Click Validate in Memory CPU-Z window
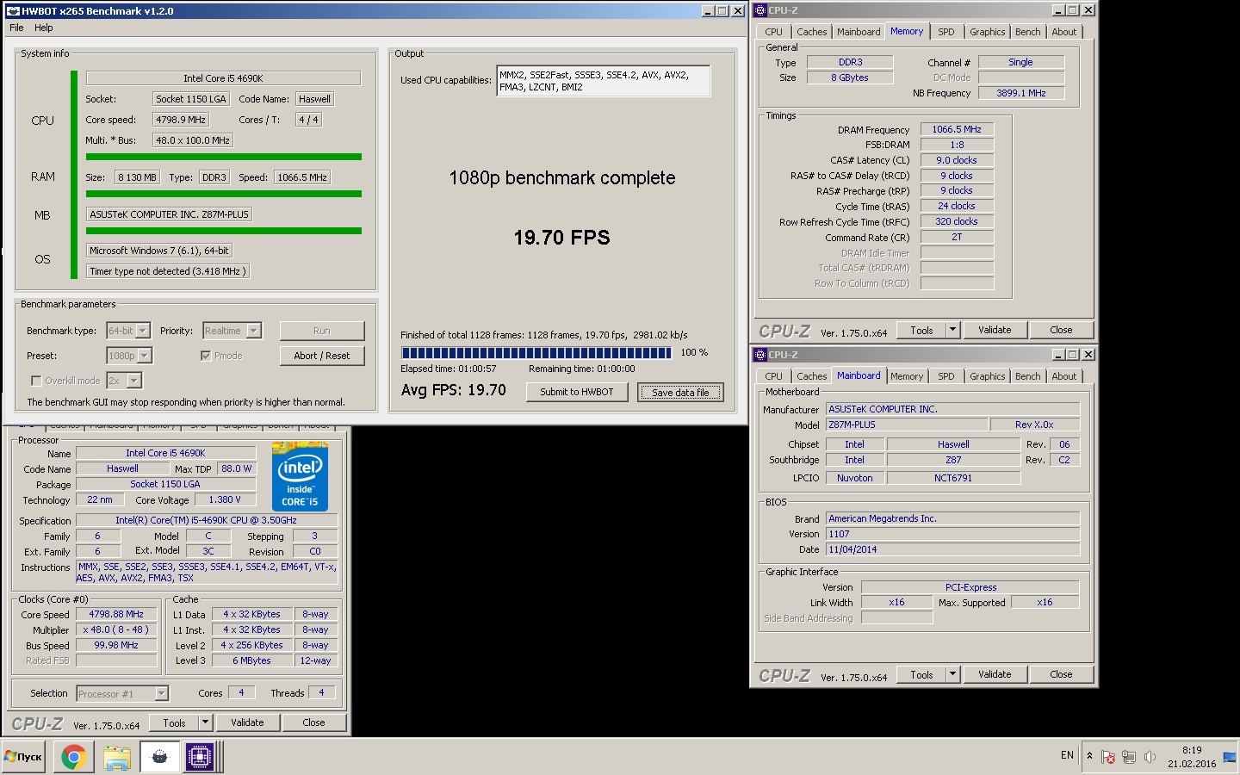 995,330
